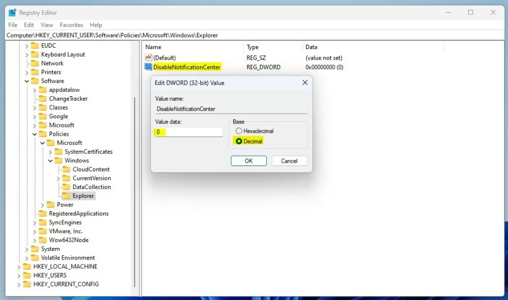Image resolution: width=508 pixels, height=300 pixels.
Task: Click the HKEY_CURRENT_CONFIG folder icon
Action: click(x=27, y=284)
